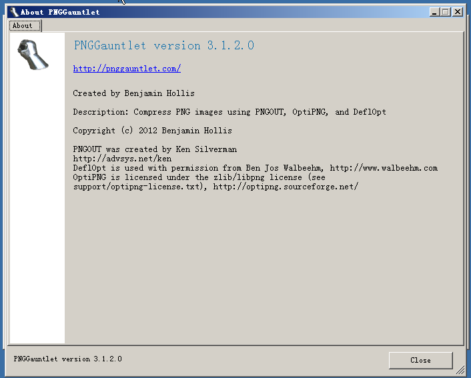Click the Description line about PNGOUT
471x378 pixels.
pyautogui.click(x=229, y=112)
